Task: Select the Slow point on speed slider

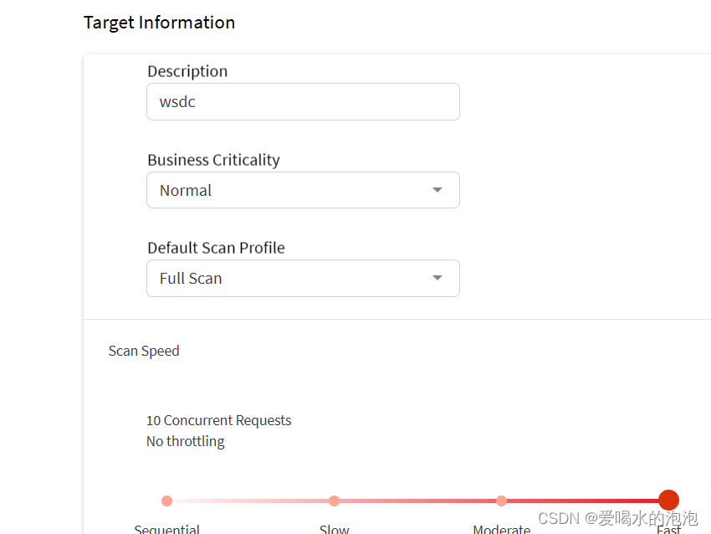Action: [x=334, y=501]
